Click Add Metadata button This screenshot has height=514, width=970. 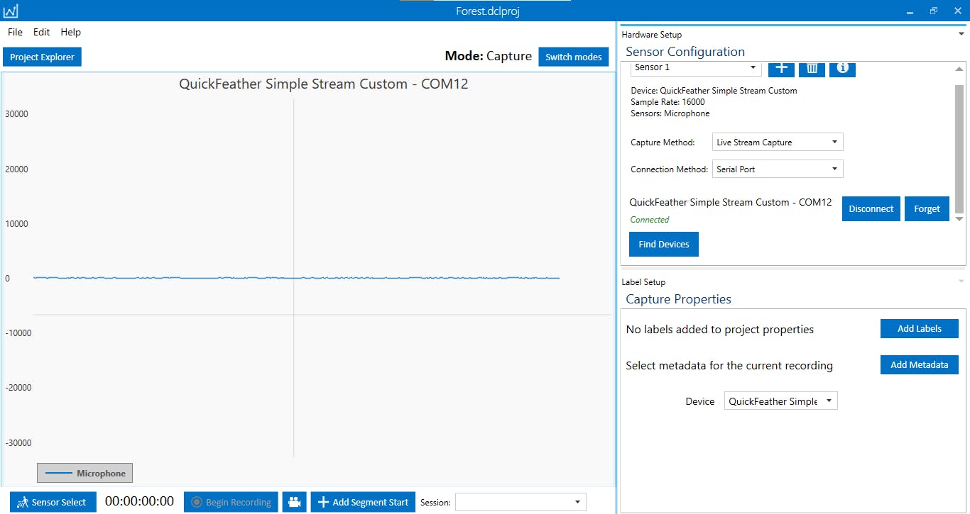click(x=920, y=364)
